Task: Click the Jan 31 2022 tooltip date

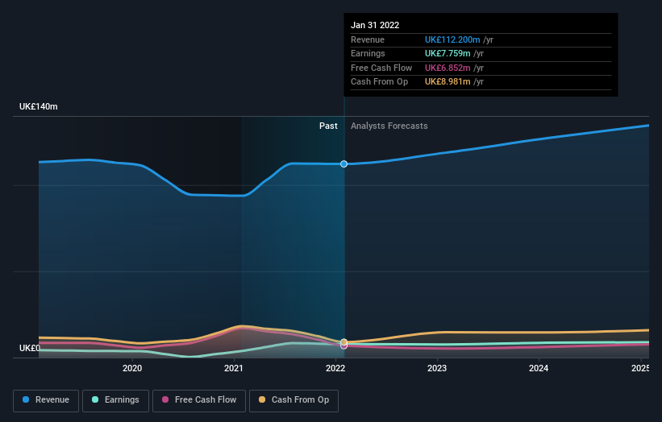Action: (x=375, y=25)
